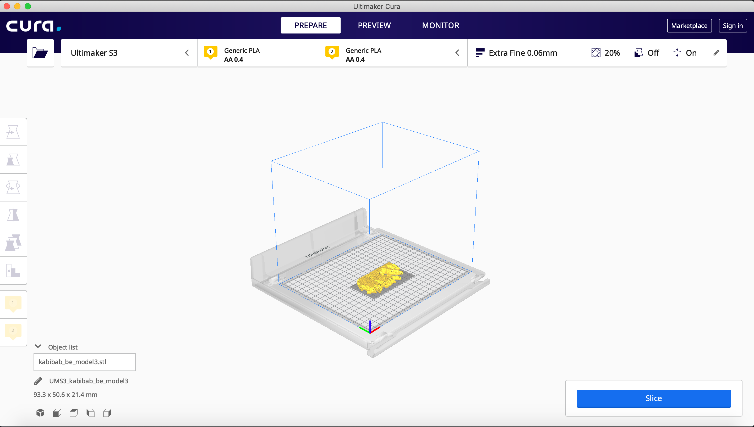Open print settings pencil icon
754x427 pixels.
[716, 53]
